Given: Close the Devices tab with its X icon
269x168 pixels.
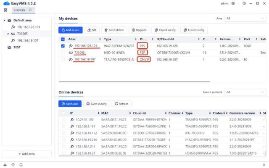Looking at the screenshot, I should tap(31, 10).
